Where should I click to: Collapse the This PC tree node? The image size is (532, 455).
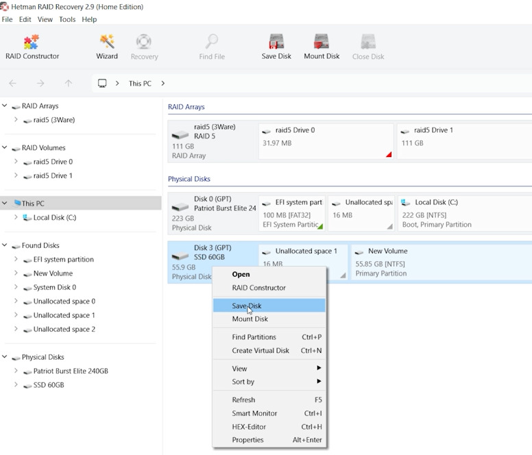pos(5,203)
